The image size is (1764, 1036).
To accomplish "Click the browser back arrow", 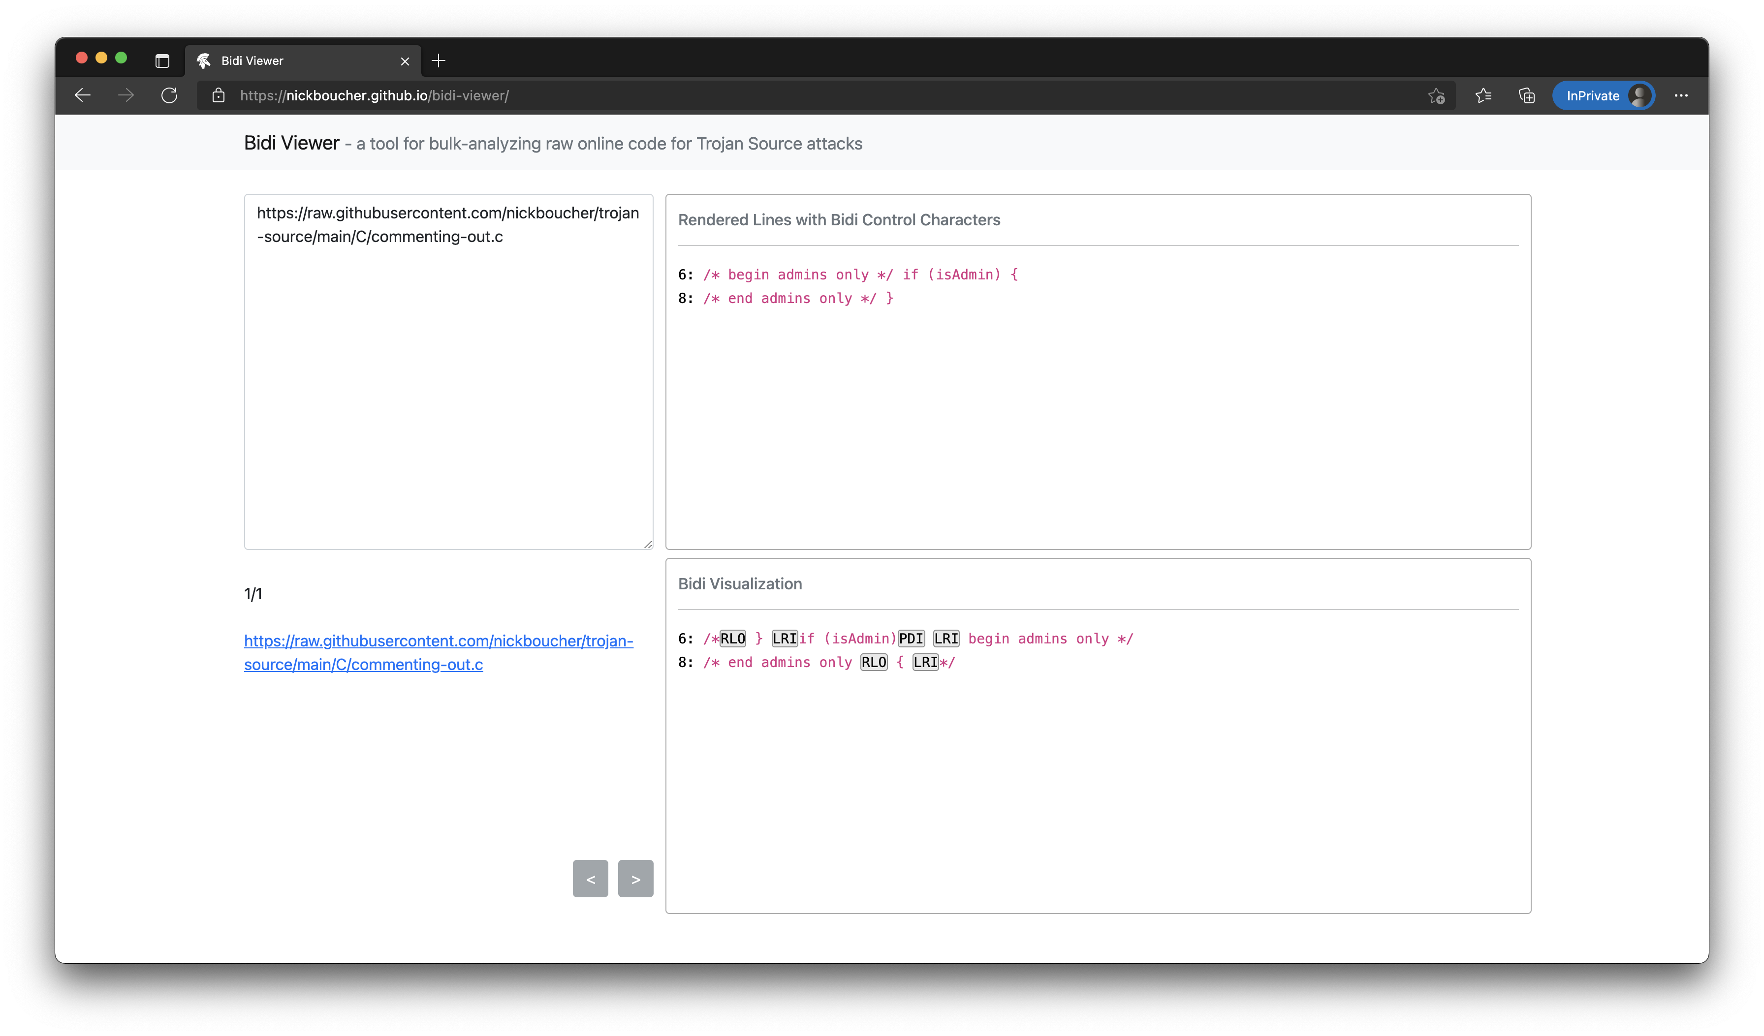I will (x=83, y=96).
